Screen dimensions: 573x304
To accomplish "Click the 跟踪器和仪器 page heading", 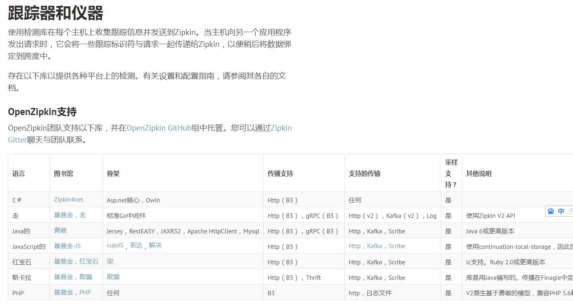I will point(56,13).
